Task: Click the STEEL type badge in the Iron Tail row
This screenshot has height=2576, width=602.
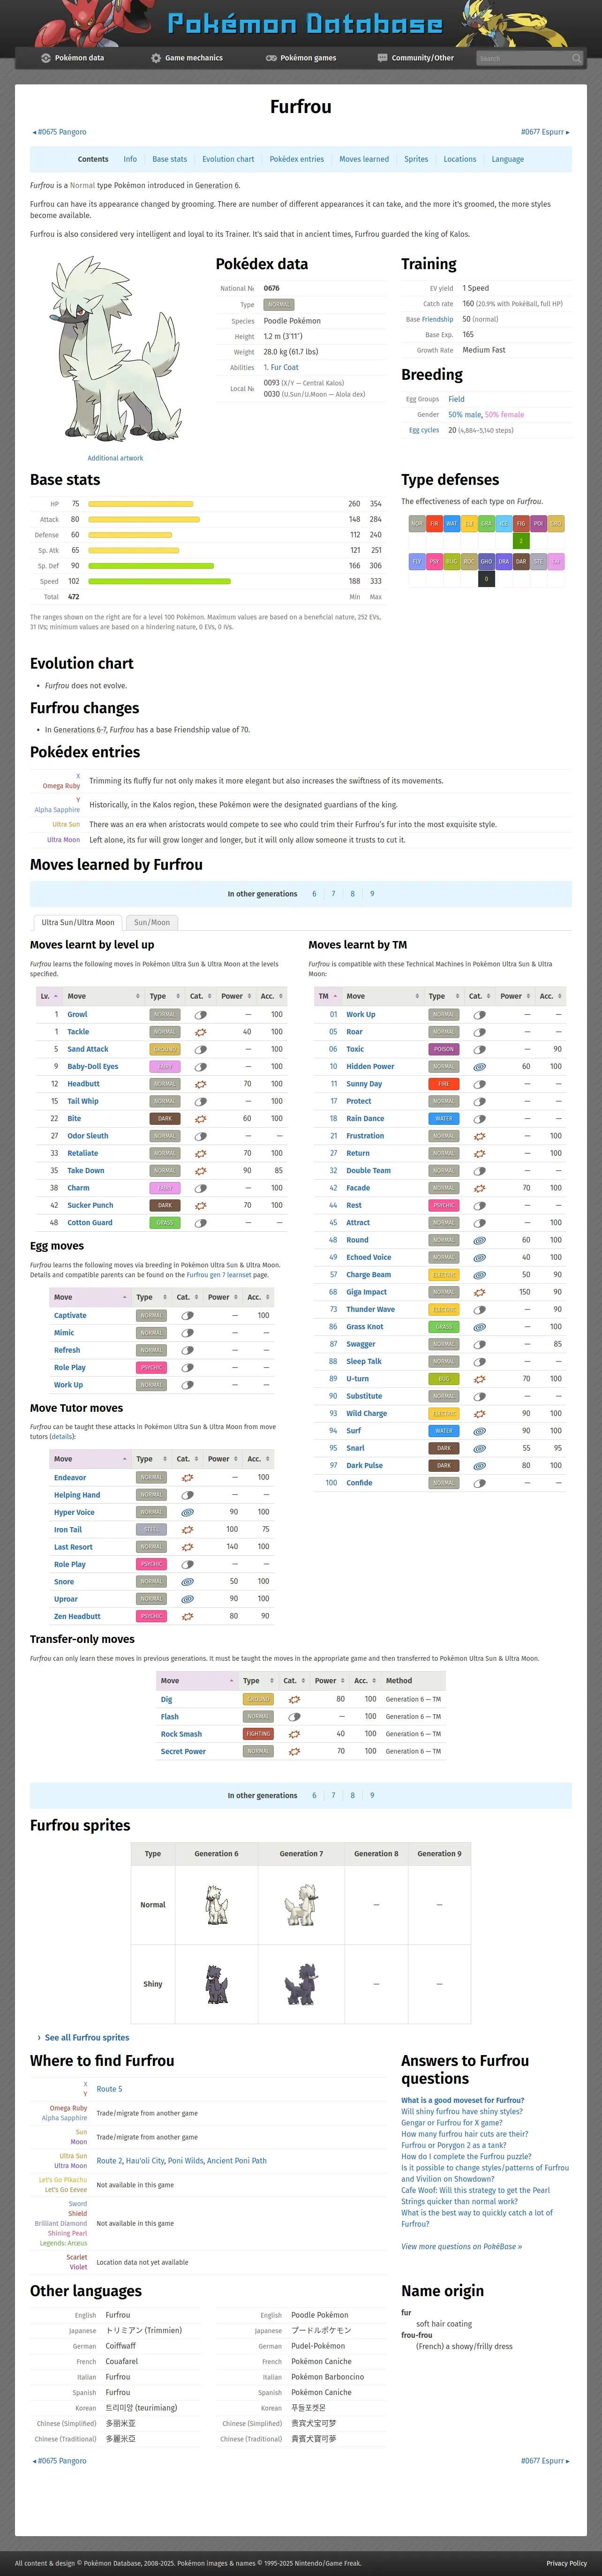Action: pos(151,1529)
